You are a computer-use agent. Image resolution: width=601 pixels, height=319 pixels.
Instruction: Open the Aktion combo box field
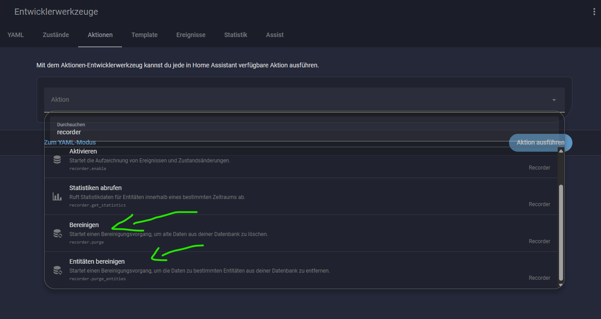click(x=295, y=99)
